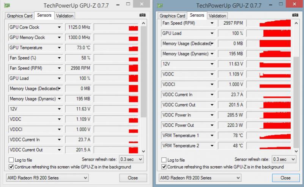Switch to Graphics Card tab in right window
The width and height of the screenshot is (304, 187).
click(x=172, y=16)
